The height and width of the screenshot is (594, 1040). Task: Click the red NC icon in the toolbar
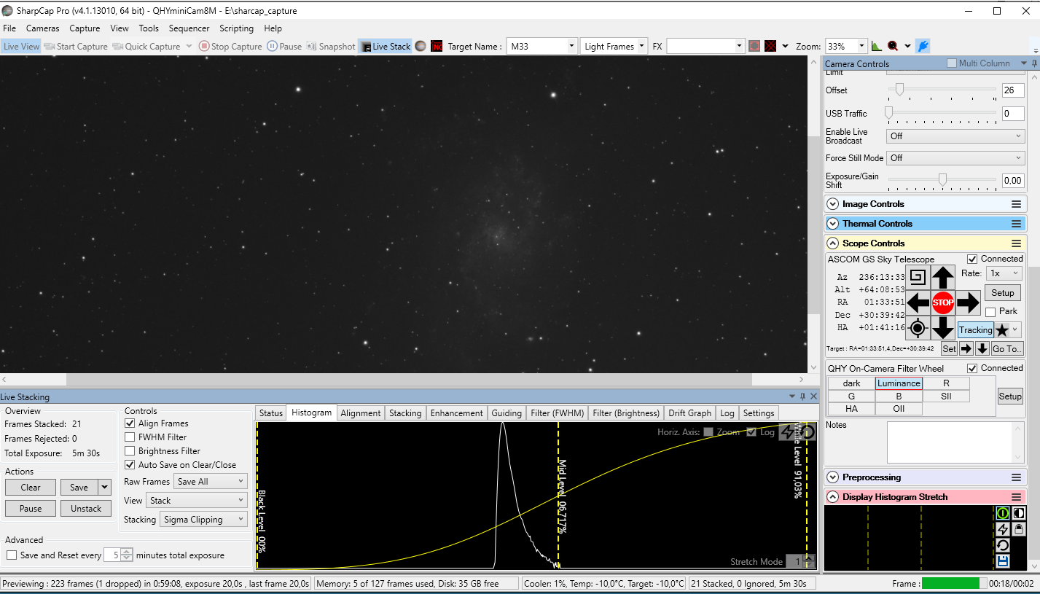coord(437,47)
